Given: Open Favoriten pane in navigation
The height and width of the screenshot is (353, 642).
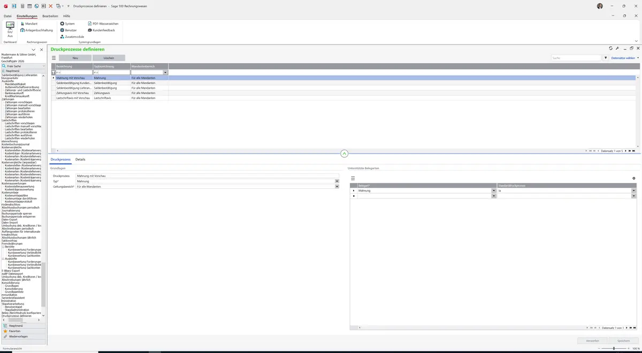Looking at the screenshot, I should [x=23, y=331].
